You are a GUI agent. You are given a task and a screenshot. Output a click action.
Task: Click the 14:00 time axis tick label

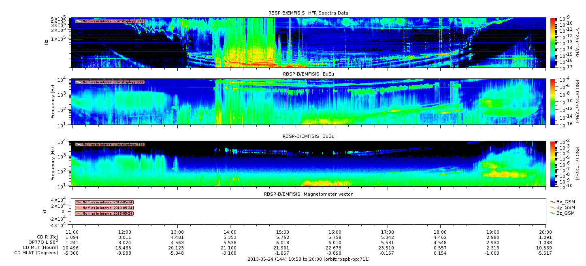pos(230,232)
